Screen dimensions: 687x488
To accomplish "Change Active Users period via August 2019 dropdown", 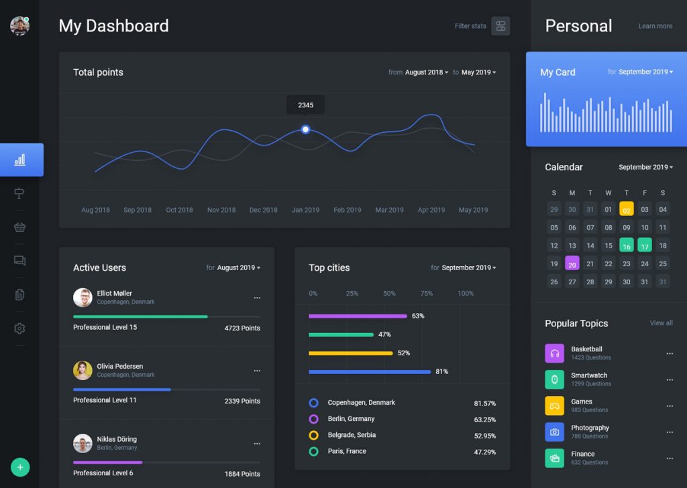I will click(237, 267).
